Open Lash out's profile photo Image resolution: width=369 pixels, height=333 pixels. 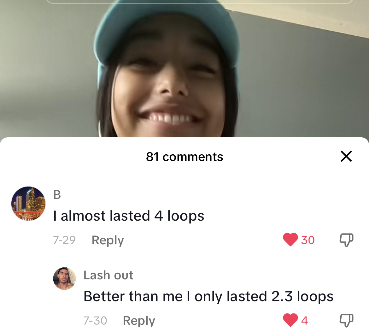click(64, 279)
